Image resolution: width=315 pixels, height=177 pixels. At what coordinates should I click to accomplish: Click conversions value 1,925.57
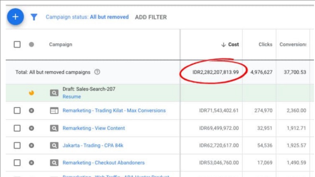(x=296, y=145)
